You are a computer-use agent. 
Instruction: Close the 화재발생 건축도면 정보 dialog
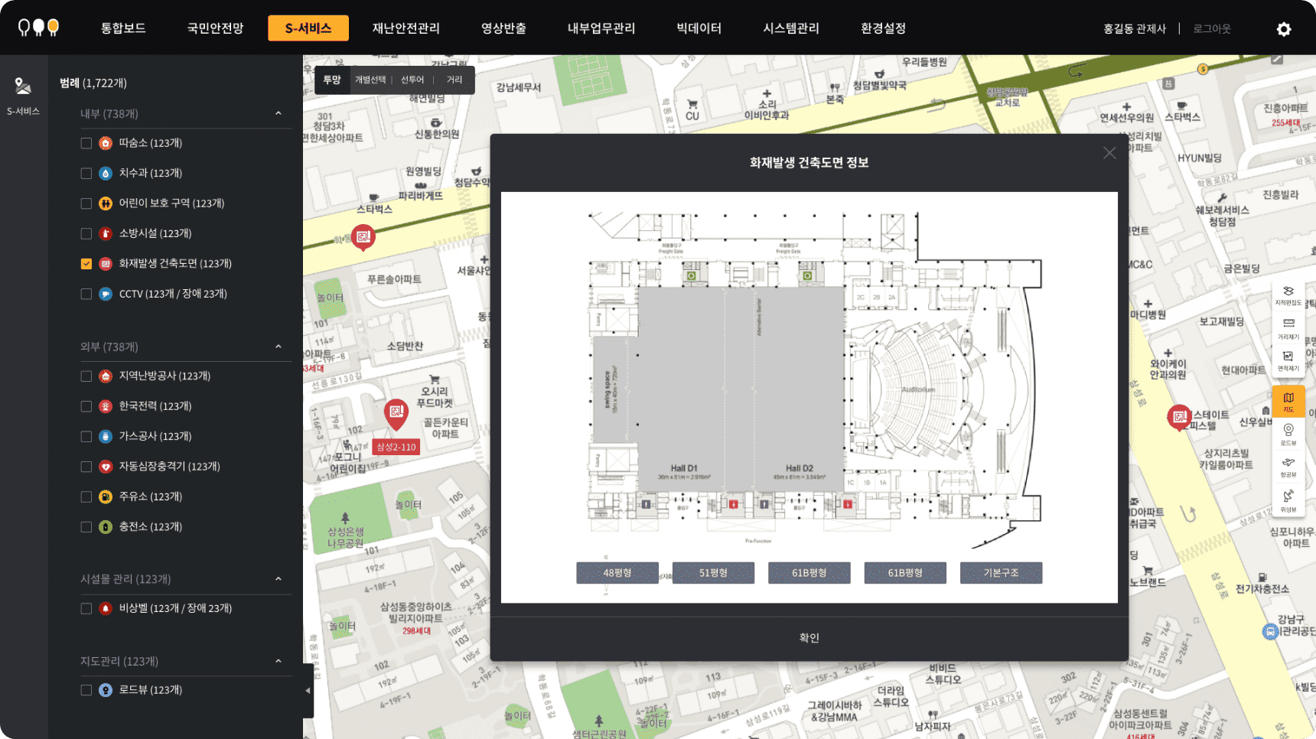coord(1109,153)
